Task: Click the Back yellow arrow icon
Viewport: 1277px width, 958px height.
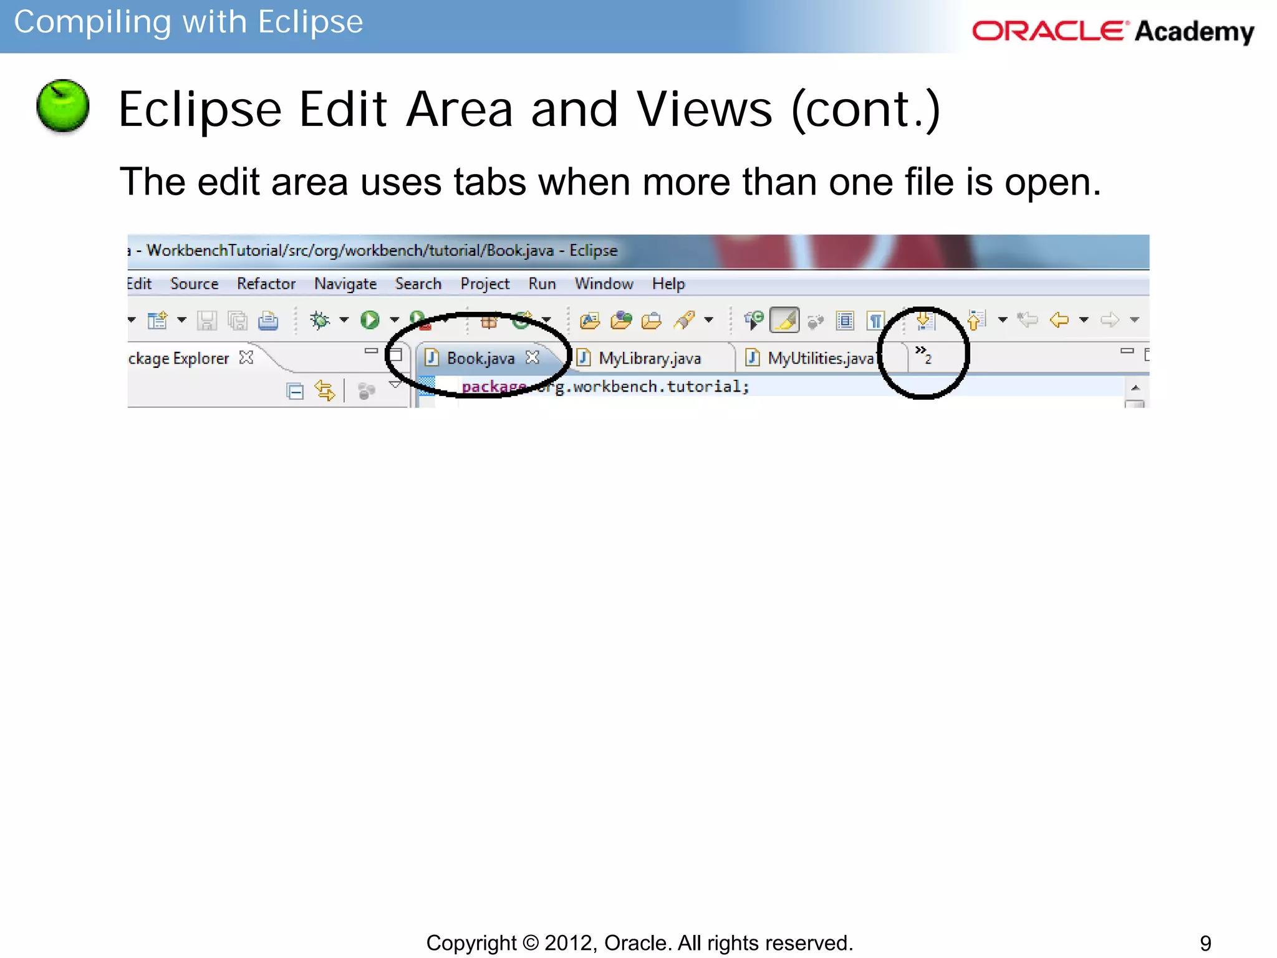Action: [x=1059, y=321]
